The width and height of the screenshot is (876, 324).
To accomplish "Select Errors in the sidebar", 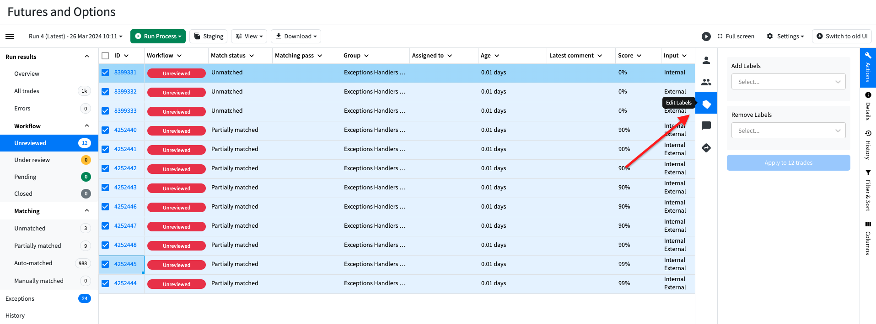I will point(49,108).
